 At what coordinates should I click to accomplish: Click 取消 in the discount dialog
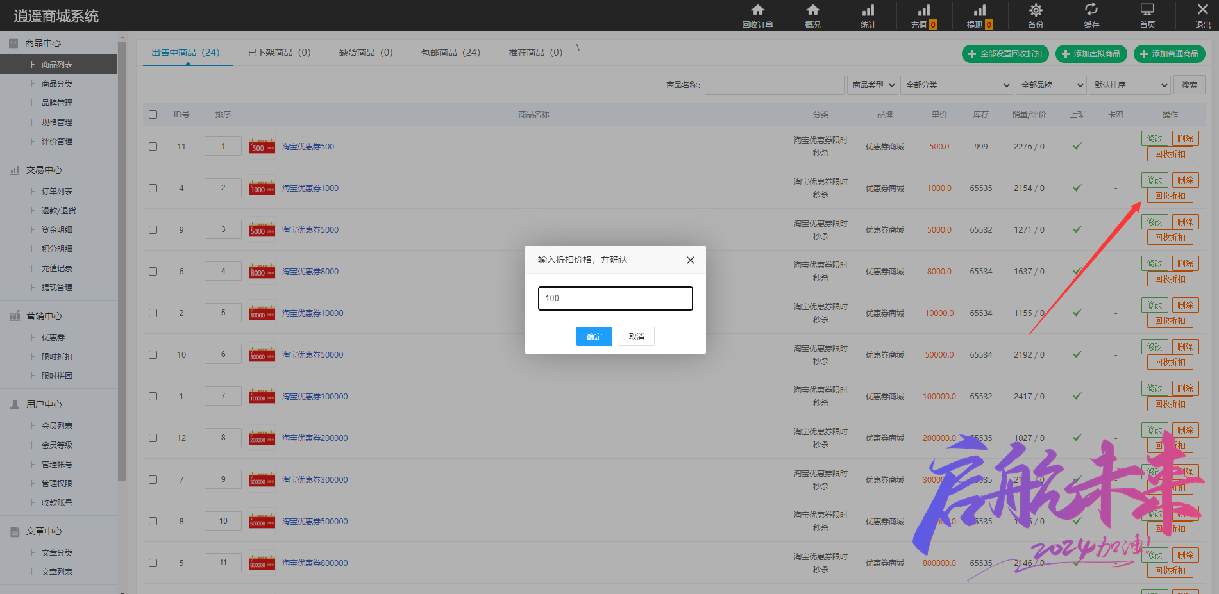pyautogui.click(x=636, y=336)
